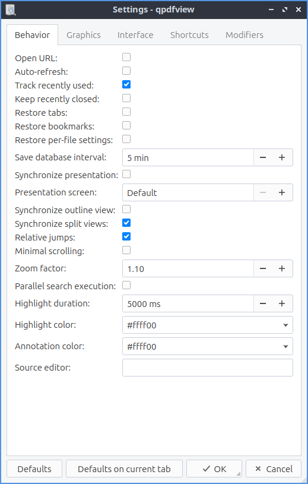
Task: Uncheck Synchronize split views
Action: [126, 223]
